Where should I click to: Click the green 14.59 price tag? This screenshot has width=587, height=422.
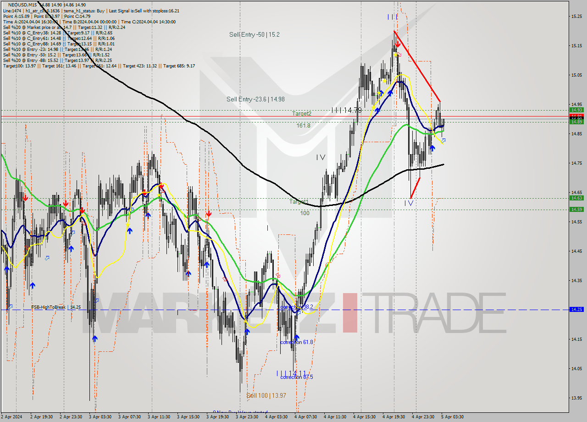[x=576, y=209]
